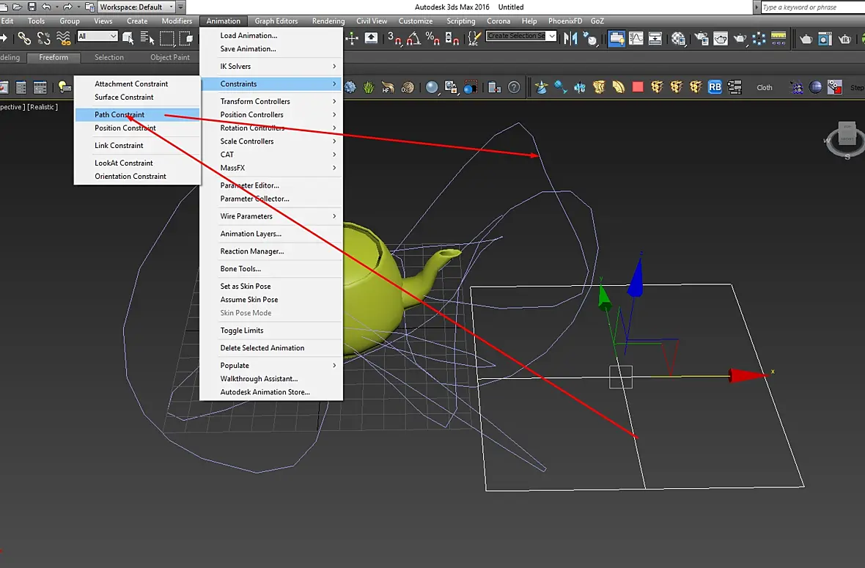Click the light bulb icon
865x568 pixels.
coord(64,87)
